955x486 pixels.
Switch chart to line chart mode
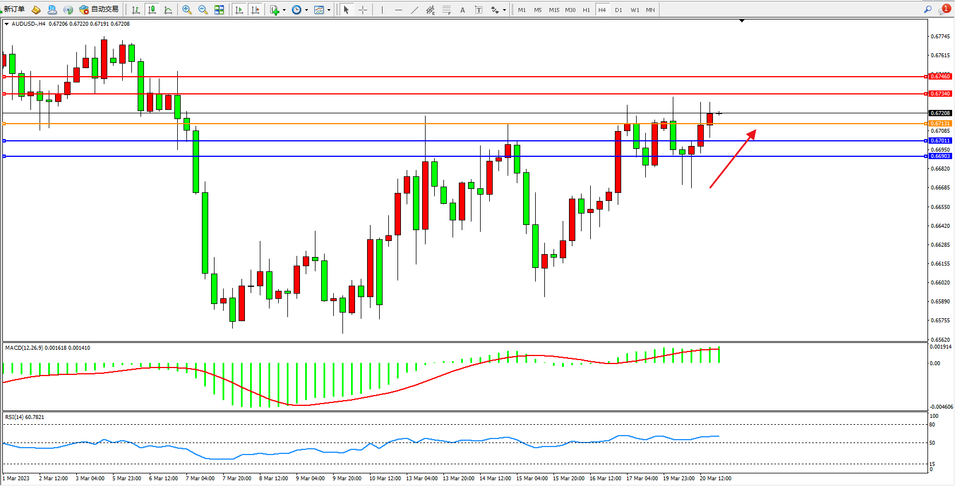coord(168,10)
